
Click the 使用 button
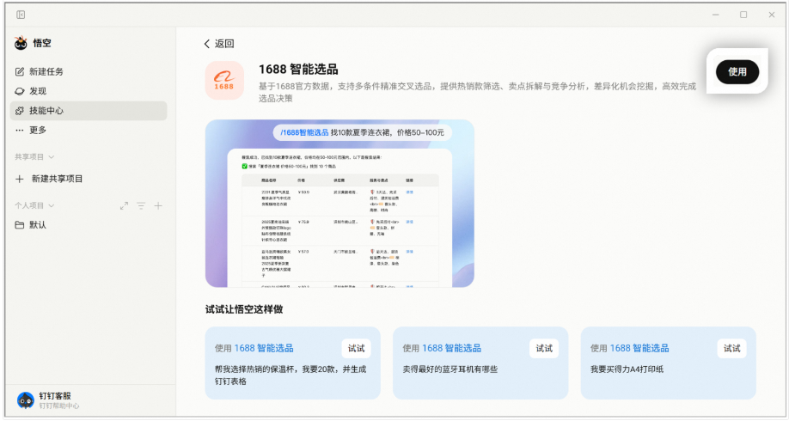pyautogui.click(x=737, y=71)
